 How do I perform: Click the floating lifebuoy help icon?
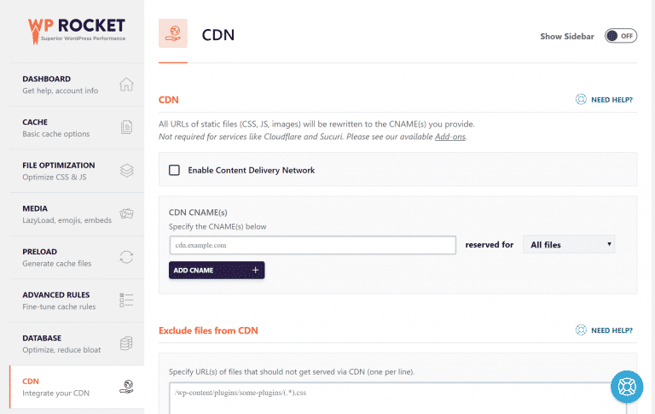pos(627,387)
